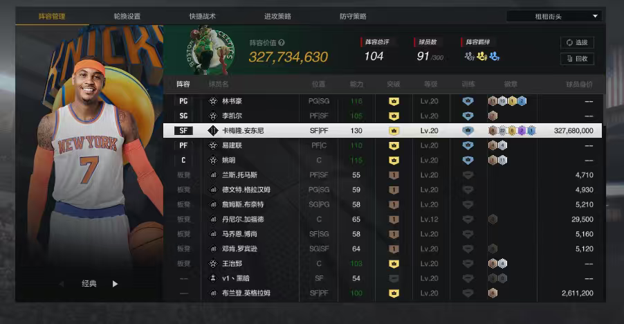Screen dimensions: 624x324
Task: Switch to the 轮换设置 tab
Action: [127, 17]
